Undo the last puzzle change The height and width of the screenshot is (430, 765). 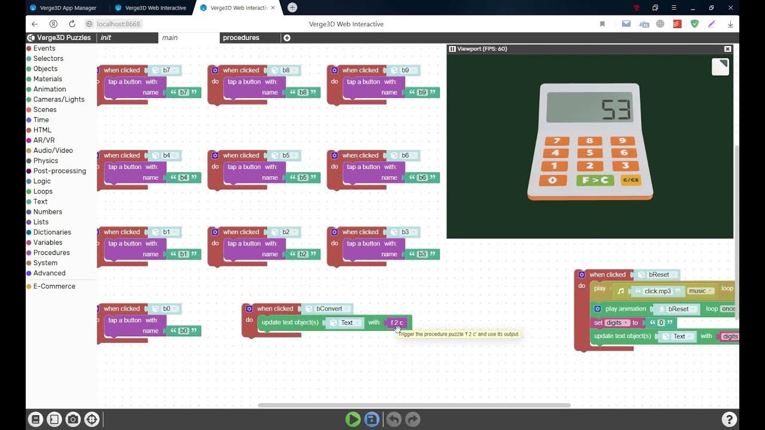click(x=393, y=419)
